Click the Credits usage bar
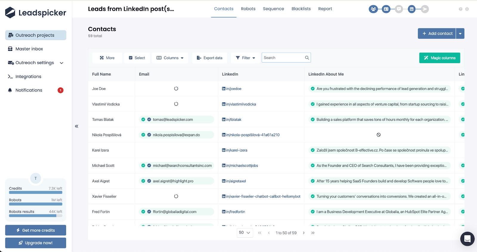Viewport: 477px width, 252px height. coord(35,192)
